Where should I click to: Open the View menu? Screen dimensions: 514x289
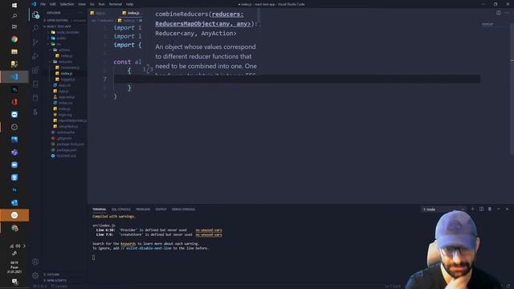coord(82,4)
